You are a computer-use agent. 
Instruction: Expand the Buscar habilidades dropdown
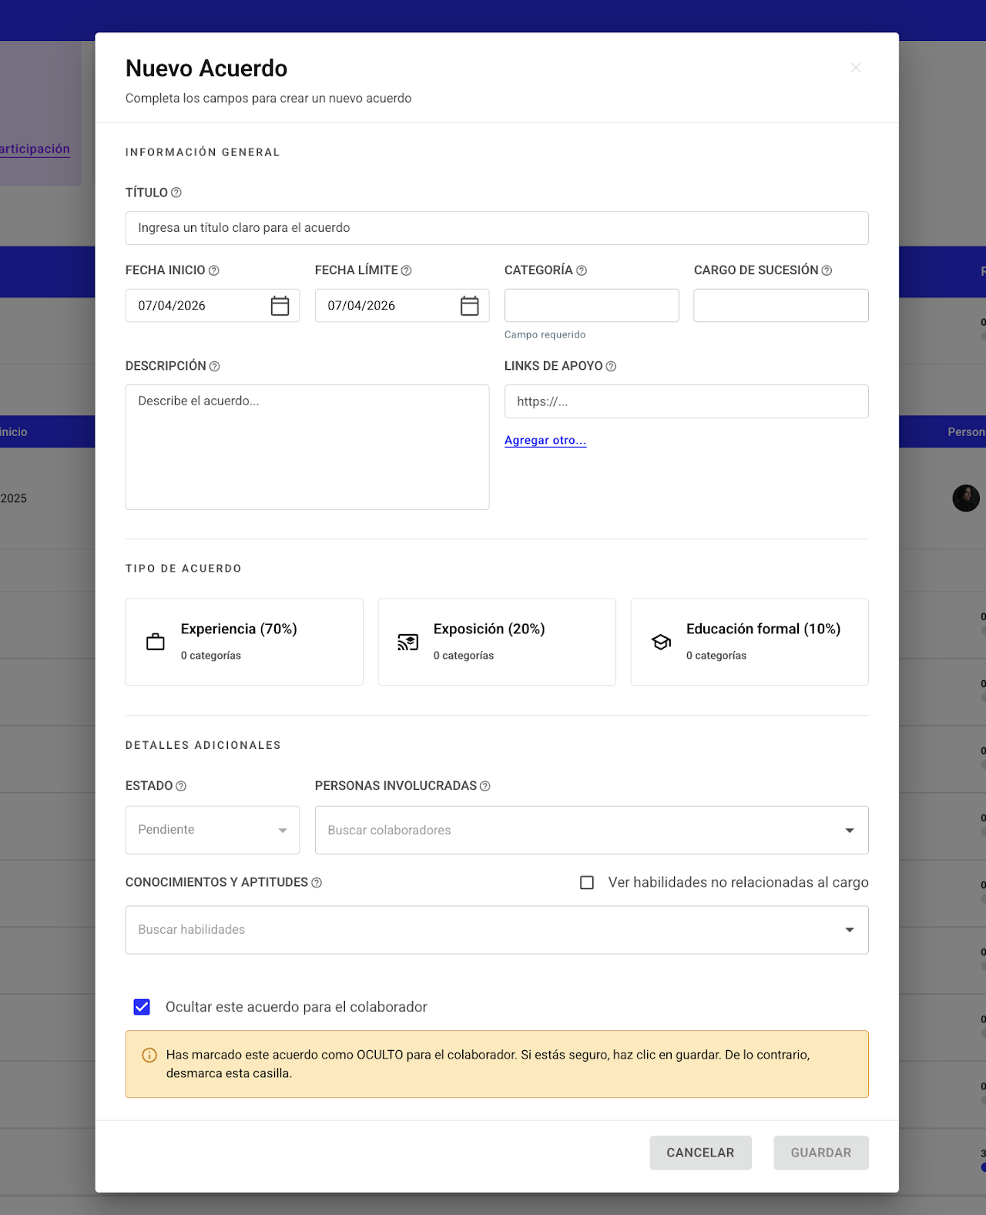849,930
